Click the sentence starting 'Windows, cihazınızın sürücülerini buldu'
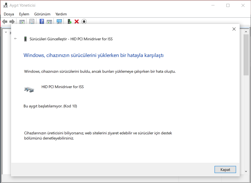This screenshot has height=183, width=251. click(100, 71)
